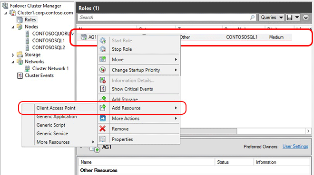The width and height of the screenshot is (314, 175).
Task: Click the Cluster Network 1 icon
Action: pos(27,68)
